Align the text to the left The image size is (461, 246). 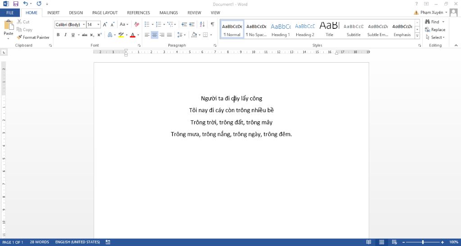point(147,35)
